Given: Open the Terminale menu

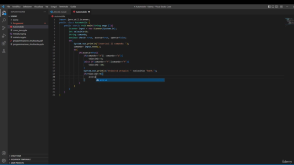Looking at the screenshot, I should pyautogui.click(x=63, y=6).
